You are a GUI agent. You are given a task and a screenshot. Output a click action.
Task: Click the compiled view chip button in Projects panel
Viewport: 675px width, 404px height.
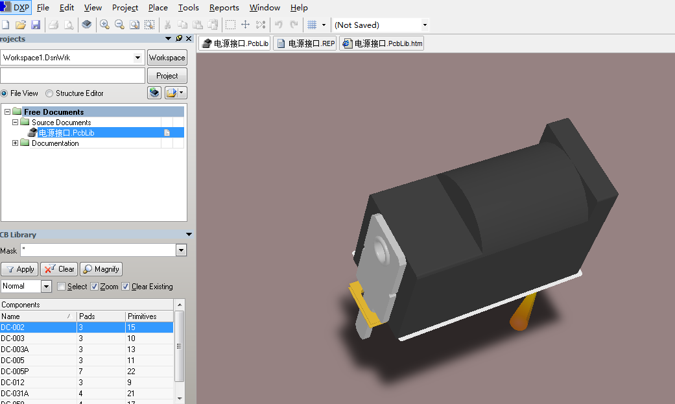pos(154,93)
